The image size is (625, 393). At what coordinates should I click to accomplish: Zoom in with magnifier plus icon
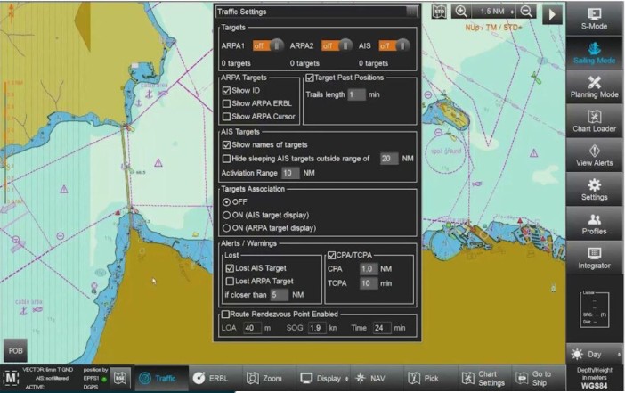click(x=461, y=12)
